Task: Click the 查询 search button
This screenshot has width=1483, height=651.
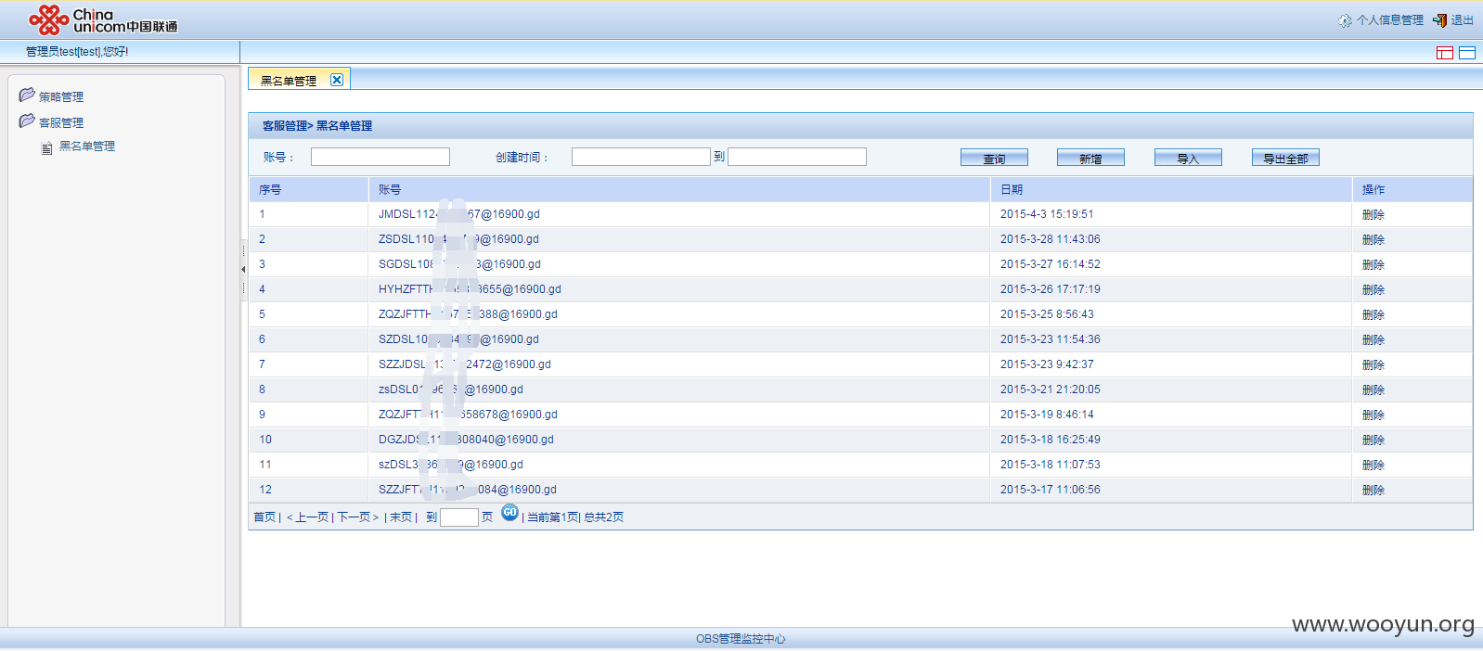Action: (994, 159)
